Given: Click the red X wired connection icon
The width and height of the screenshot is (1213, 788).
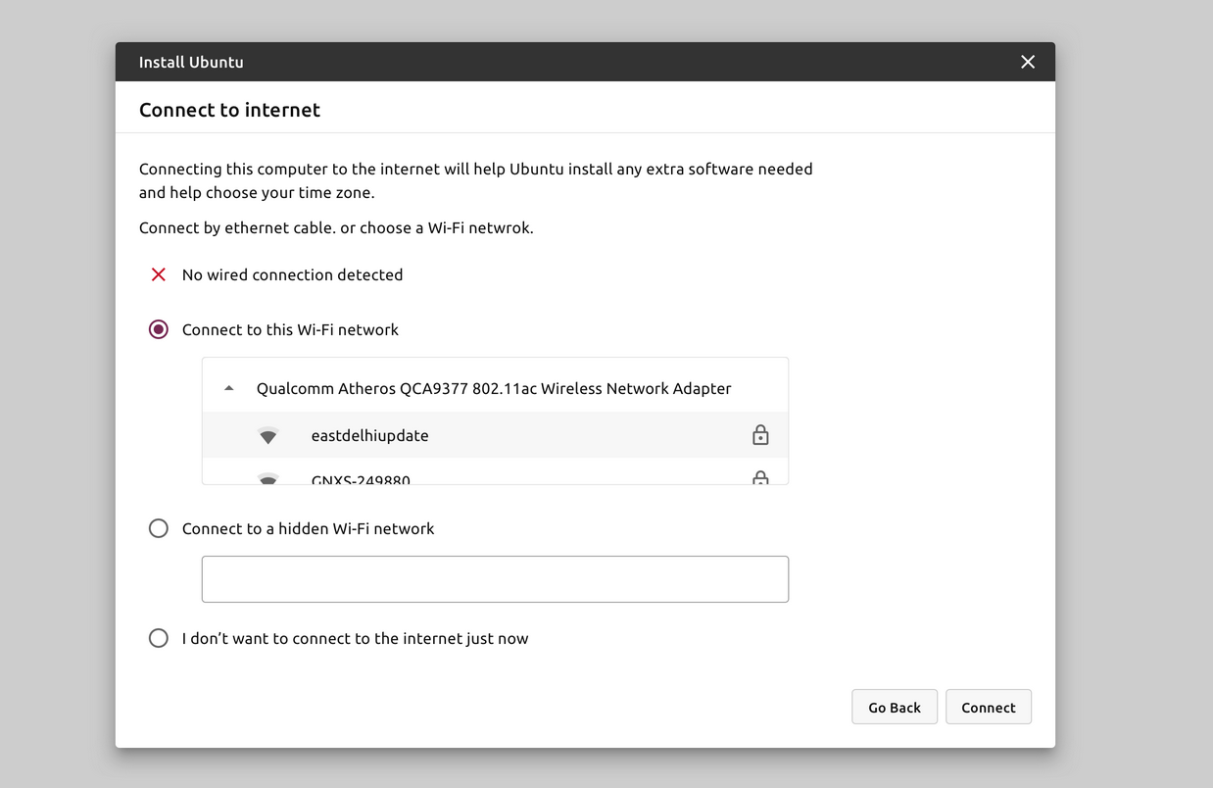Looking at the screenshot, I should (159, 274).
